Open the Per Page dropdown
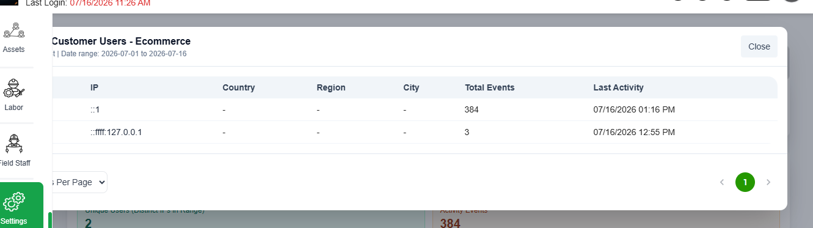 (79, 182)
